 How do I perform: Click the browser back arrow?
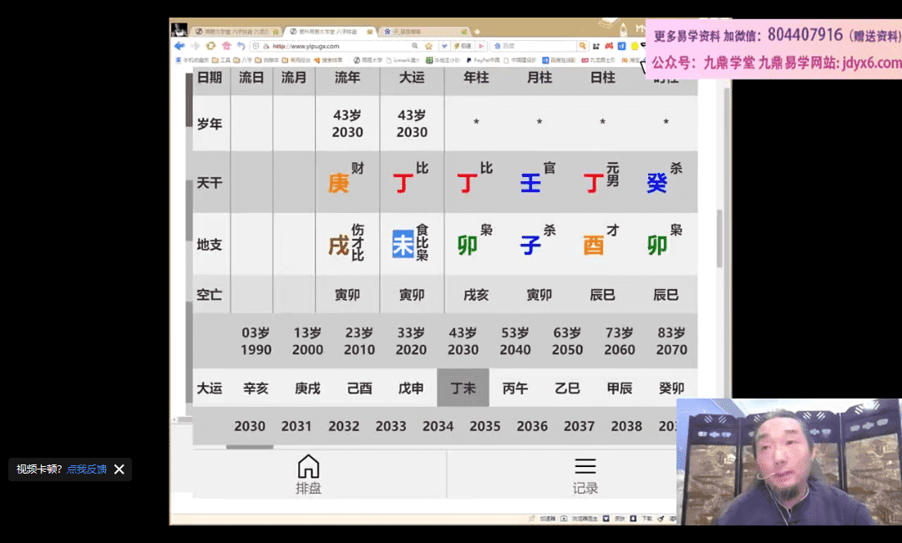click(x=179, y=46)
